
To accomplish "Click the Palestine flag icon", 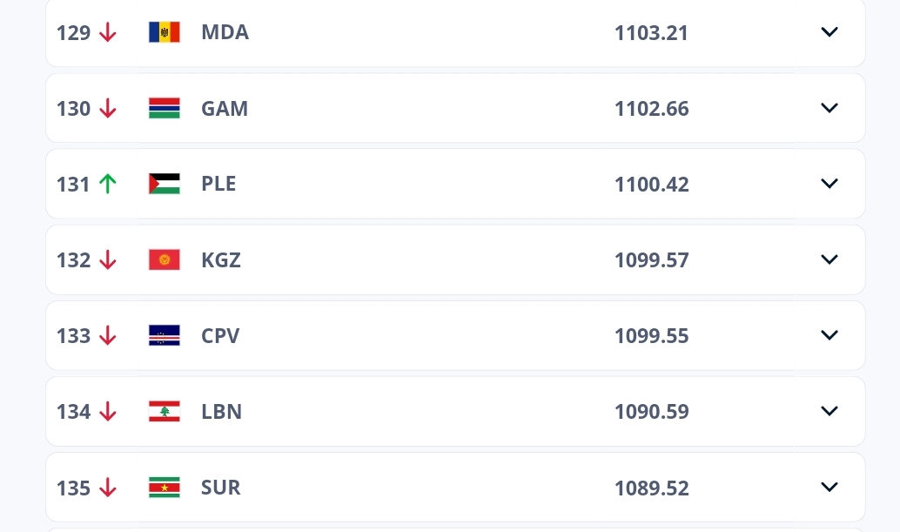I will pos(165,184).
